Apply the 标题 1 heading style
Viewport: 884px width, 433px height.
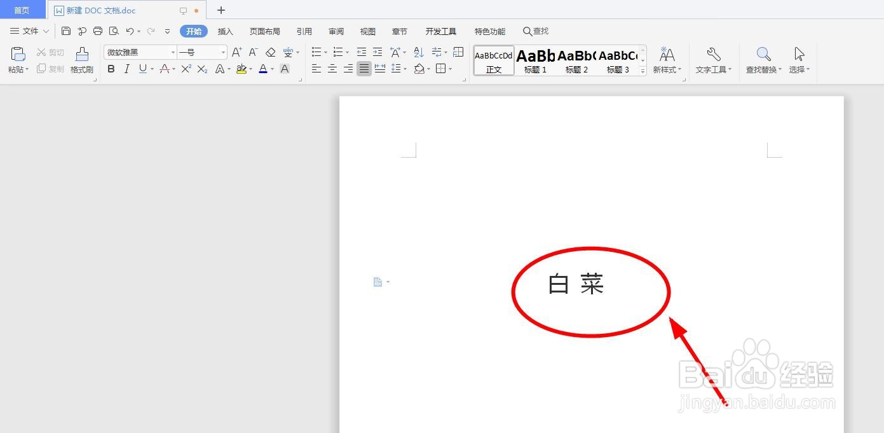[534, 60]
